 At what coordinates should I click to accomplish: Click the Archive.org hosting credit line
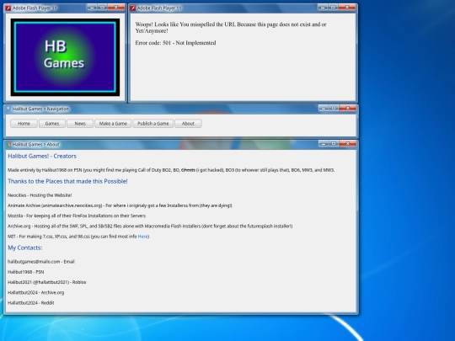coord(150,226)
